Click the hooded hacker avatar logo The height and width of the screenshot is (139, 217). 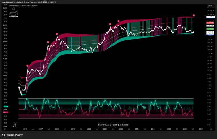tap(13, 12)
